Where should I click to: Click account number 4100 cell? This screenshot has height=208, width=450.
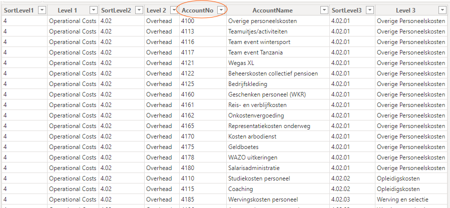[203, 21]
